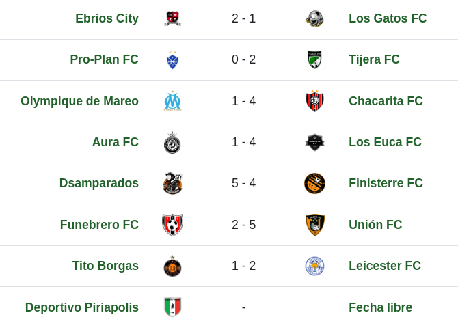Click the Olympique de Mareo logo
458x330 pixels.
pos(173,101)
